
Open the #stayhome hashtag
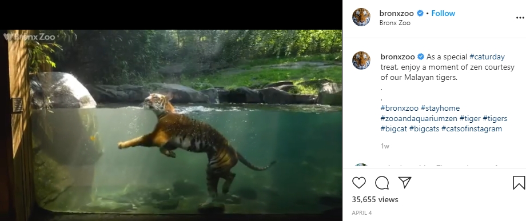pos(440,108)
